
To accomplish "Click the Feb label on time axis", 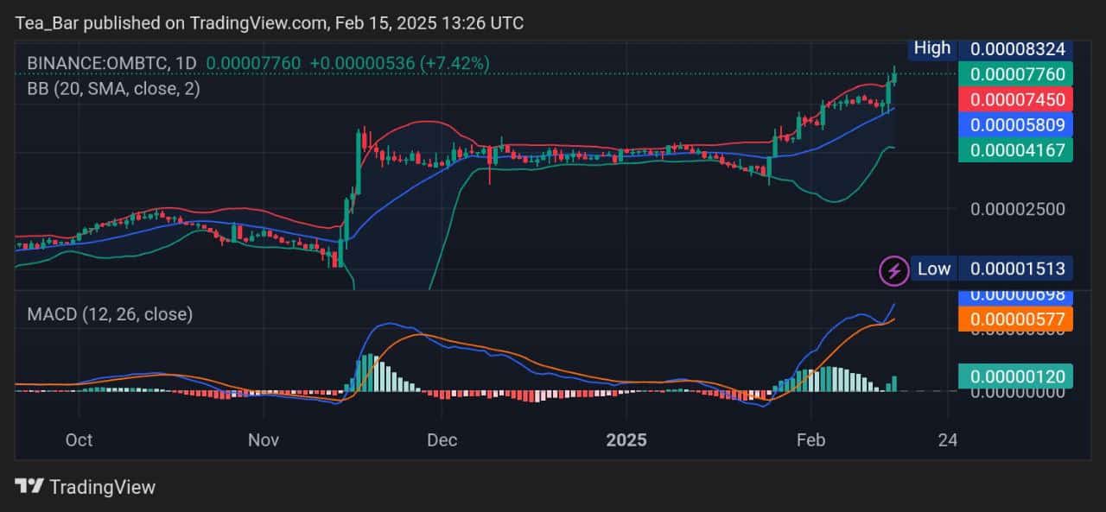I will click(810, 439).
